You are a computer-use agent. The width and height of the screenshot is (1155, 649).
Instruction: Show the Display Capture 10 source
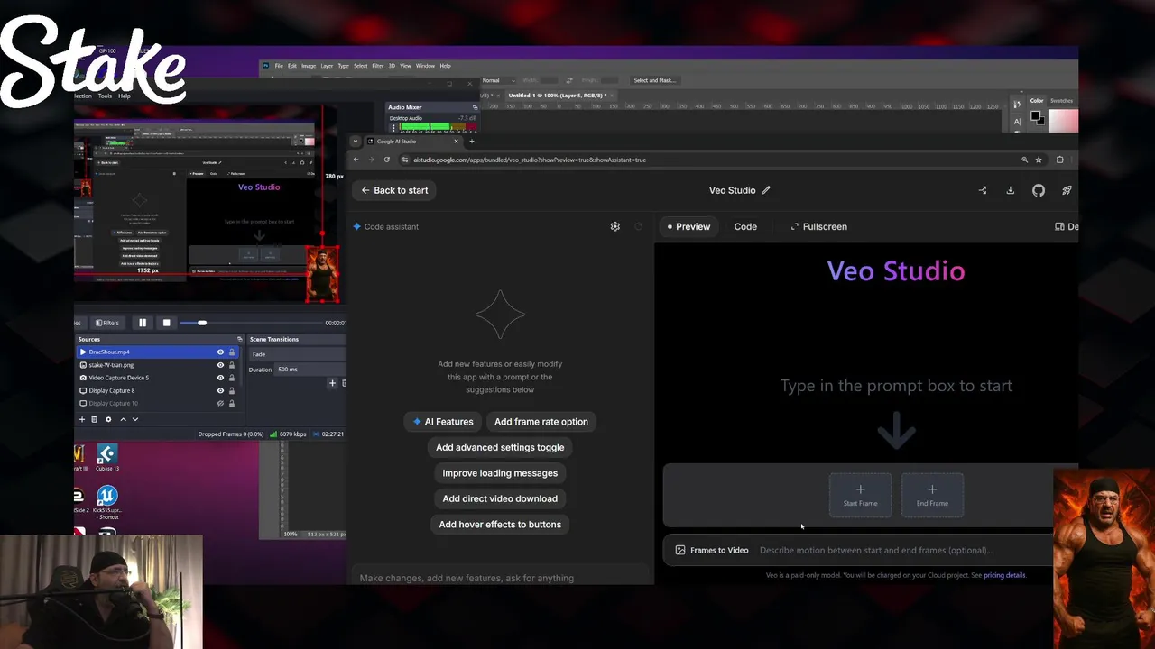(220, 403)
